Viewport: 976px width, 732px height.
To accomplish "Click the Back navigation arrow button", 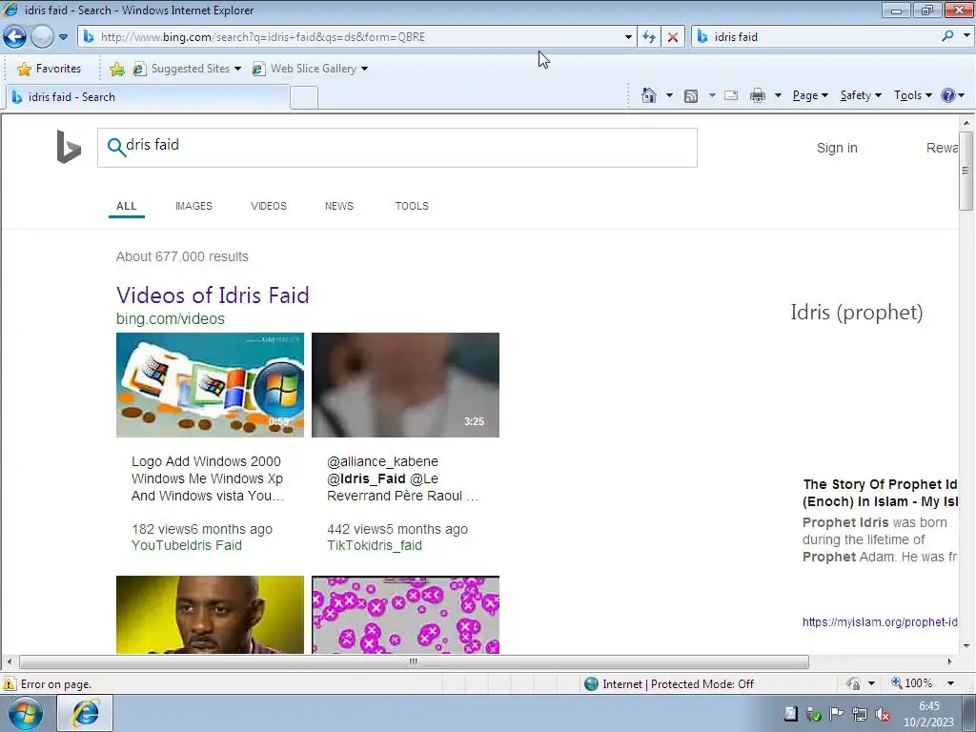I will tap(14, 37).
